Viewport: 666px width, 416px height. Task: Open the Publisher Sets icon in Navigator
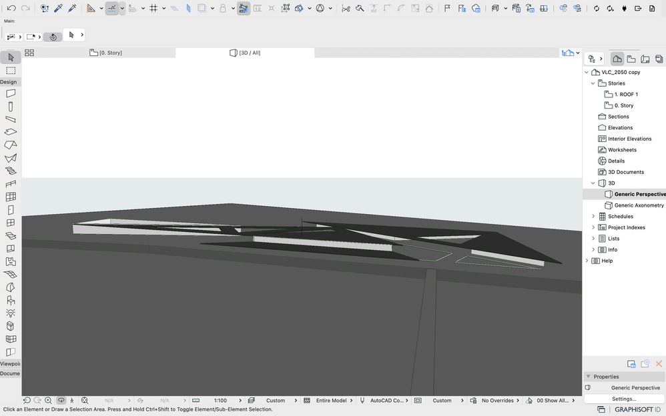[659, 59]
